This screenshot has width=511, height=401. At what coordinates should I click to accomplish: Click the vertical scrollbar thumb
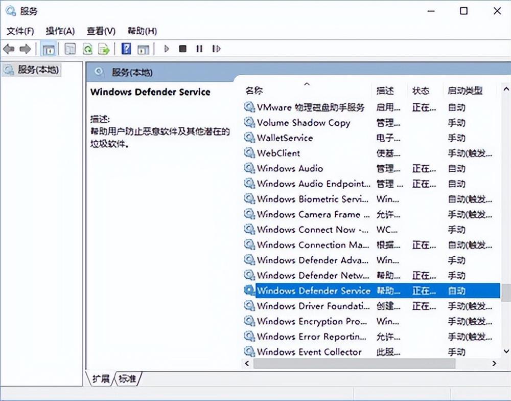(506, 293)
